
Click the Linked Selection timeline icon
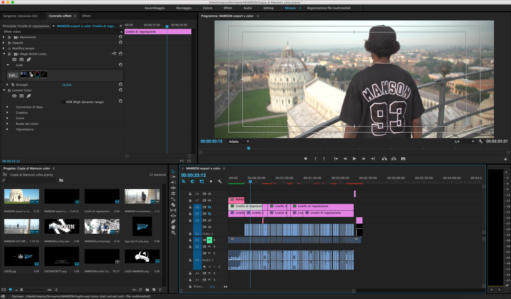pos(202,181)
